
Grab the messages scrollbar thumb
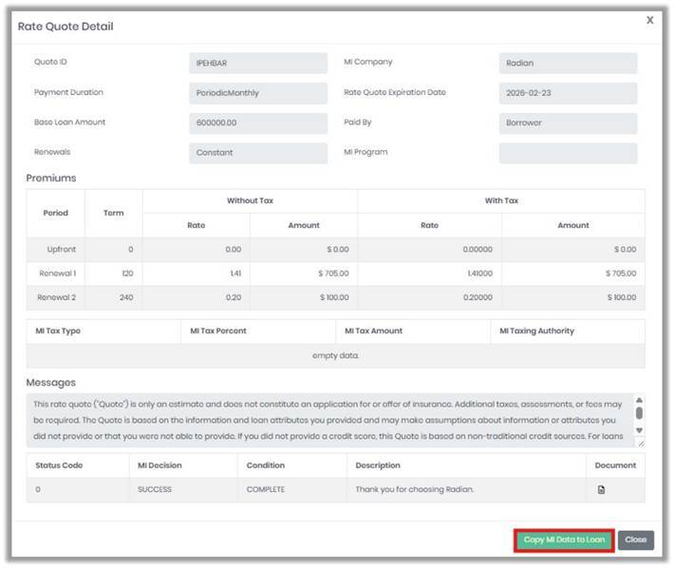click(x=639, y=413)
